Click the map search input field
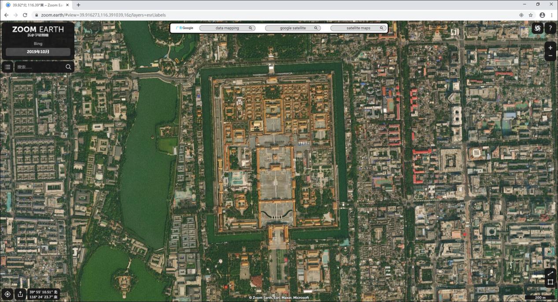Viewport: 558px width, 302px height. (x=40, y=67)
